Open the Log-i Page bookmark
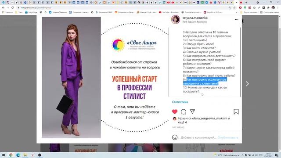The width and height of the screenshot is (281, 158). pos(31,12)
